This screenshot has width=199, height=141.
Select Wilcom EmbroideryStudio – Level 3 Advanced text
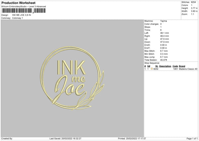24,7
